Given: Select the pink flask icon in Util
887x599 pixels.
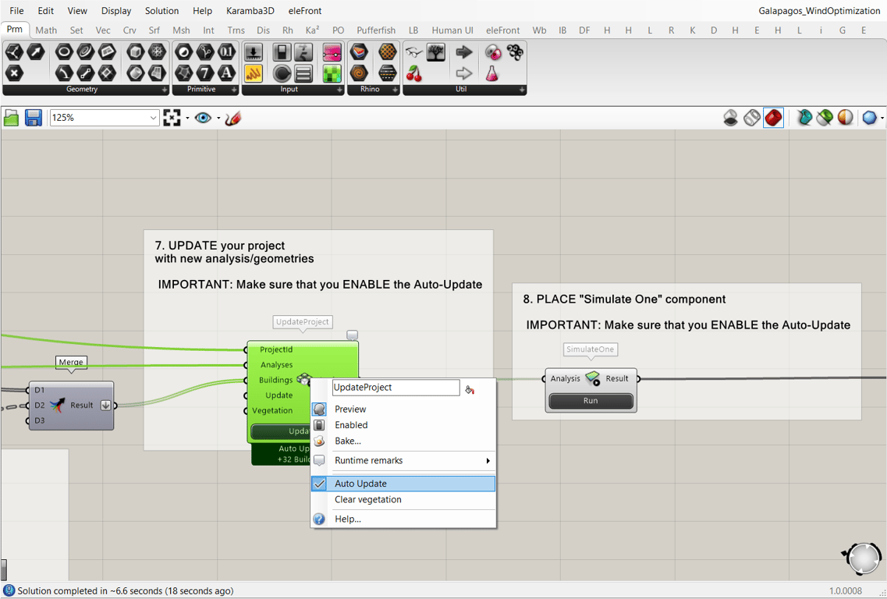Looking at the screenshot, I should click(493, 73).
